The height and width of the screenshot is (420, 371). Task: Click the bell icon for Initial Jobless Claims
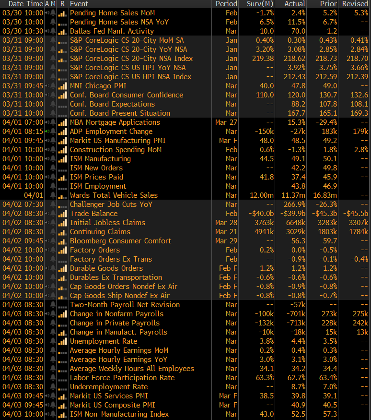click(53, 223)
